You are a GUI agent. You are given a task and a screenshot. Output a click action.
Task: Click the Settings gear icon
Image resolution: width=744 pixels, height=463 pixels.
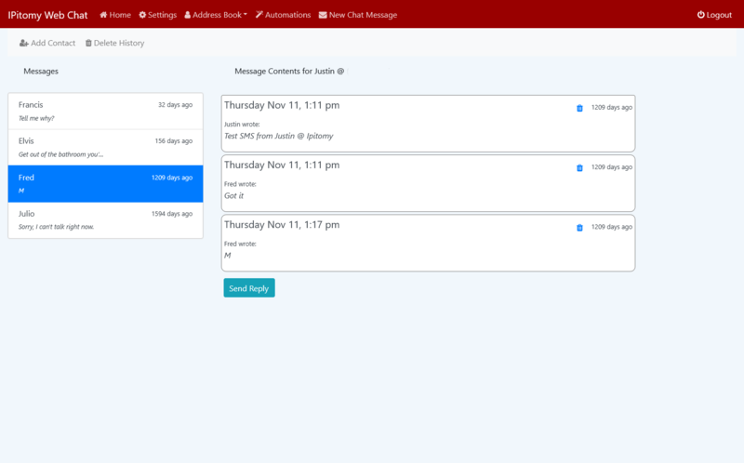tap(142, 15)
